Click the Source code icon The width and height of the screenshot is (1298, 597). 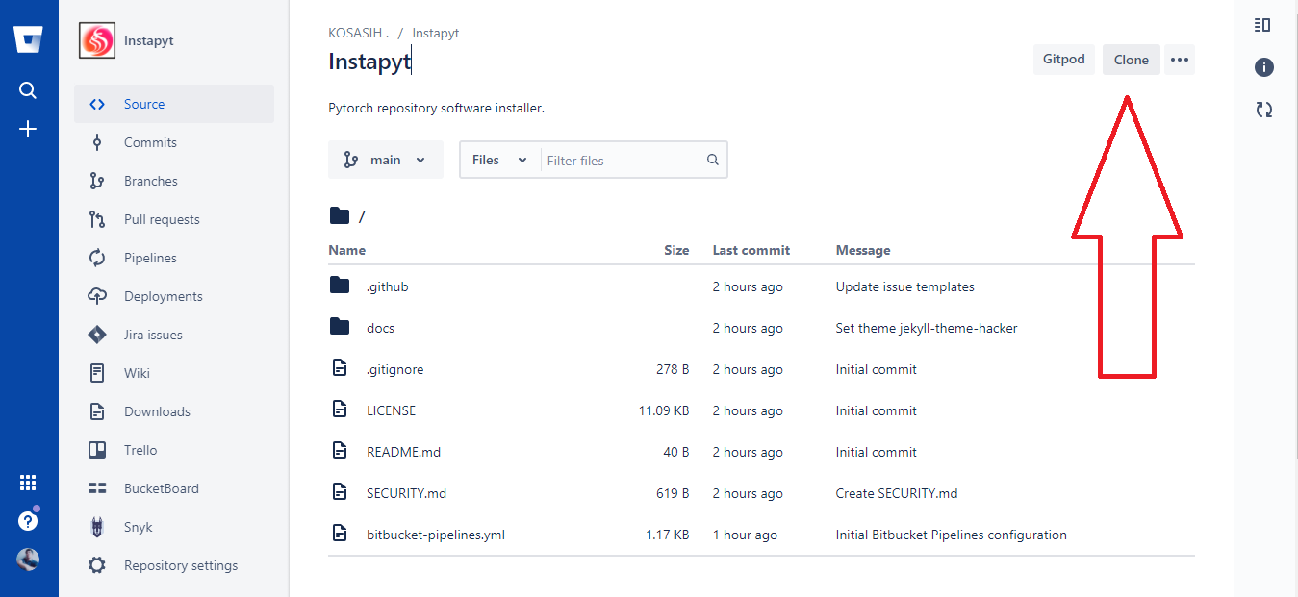pyautogui.click(x=97, y=104)
